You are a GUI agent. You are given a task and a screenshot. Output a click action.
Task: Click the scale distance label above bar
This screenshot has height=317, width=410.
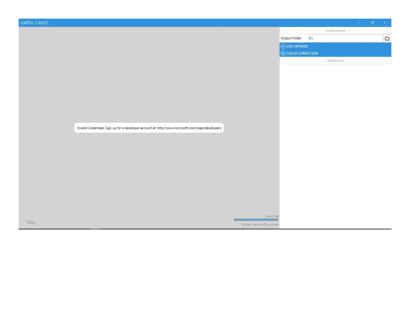pos(271,215)
